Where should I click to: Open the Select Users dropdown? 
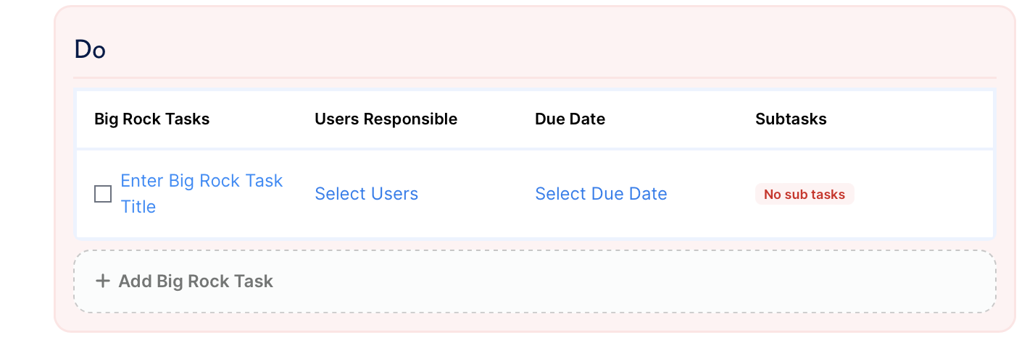366,194
